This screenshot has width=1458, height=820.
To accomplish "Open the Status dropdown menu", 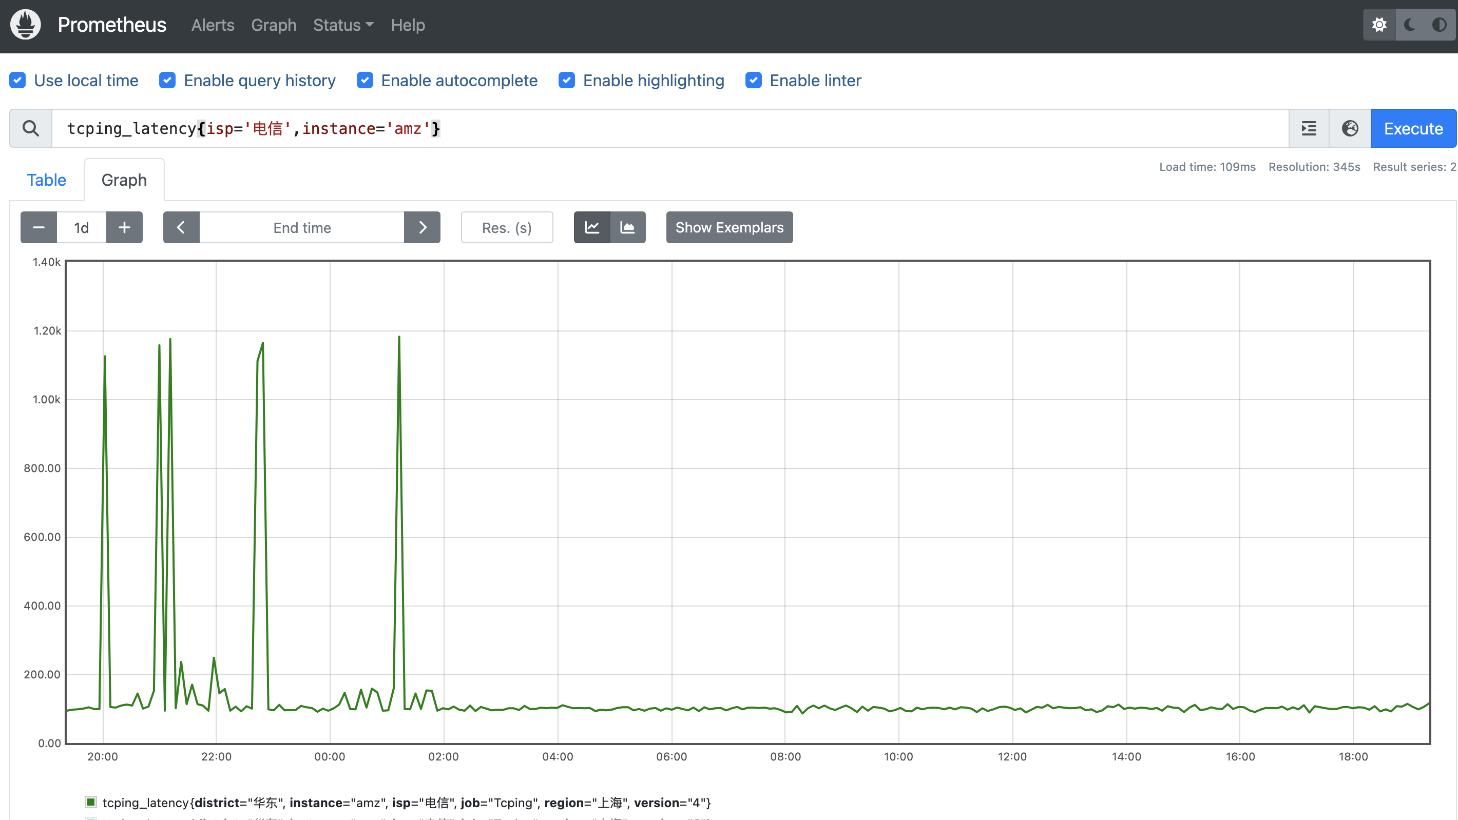I will point(343,25).
